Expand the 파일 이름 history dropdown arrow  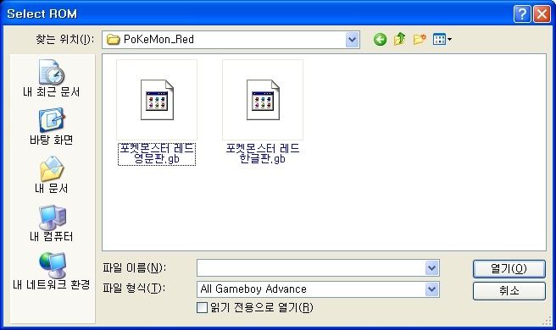click(x=432, y=268)
